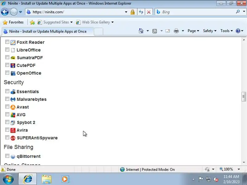This screenshot has width=247, height=185.
Task: Open Windows Explorer from taskbar
Action: [47, 179]
